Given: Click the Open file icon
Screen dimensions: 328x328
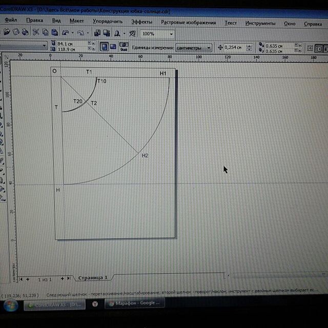Looking at the screenshot, I should tap(7, 32).
